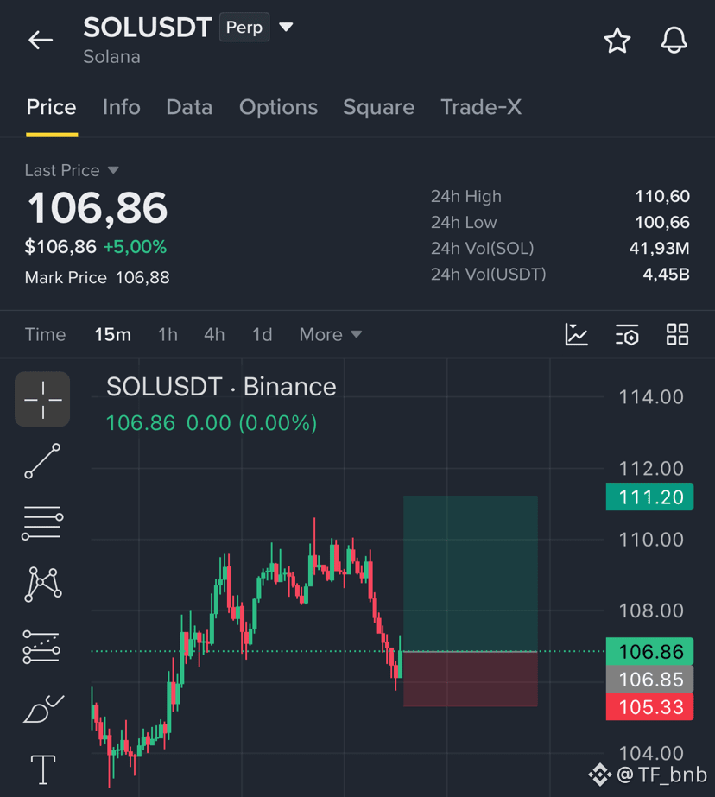Viewport: 715px width, 797px height.
Task: Click the SOLUSDT · Binance chart title
Action: coord(221,387)
